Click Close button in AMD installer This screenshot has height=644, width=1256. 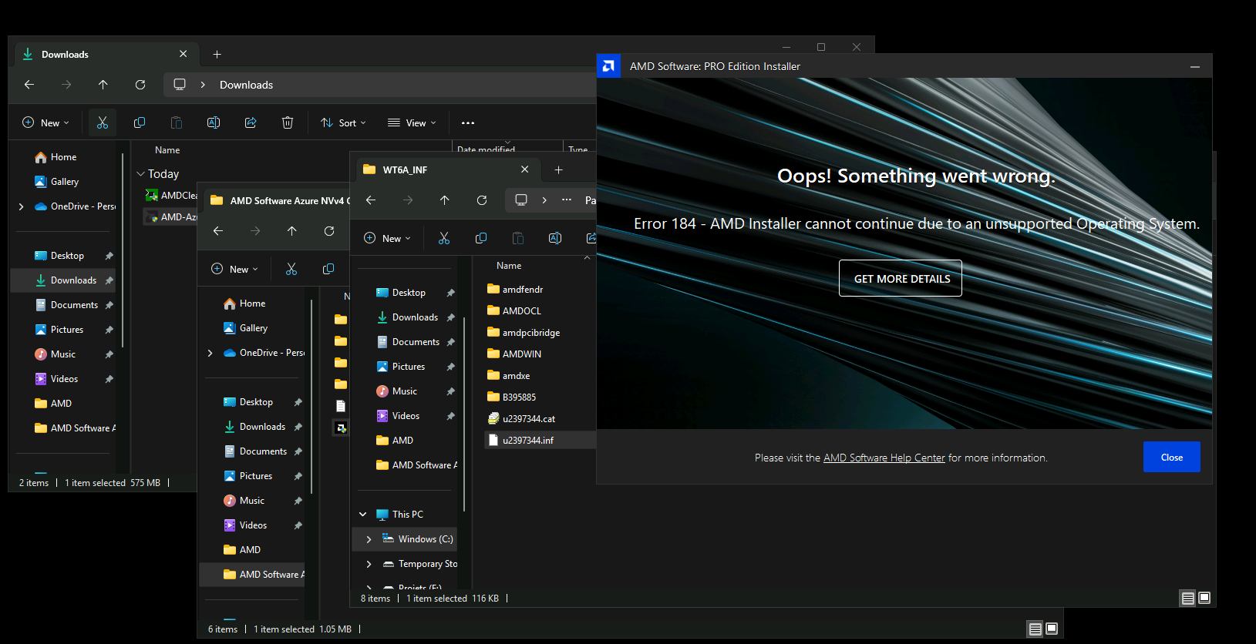click(1171, 457)
